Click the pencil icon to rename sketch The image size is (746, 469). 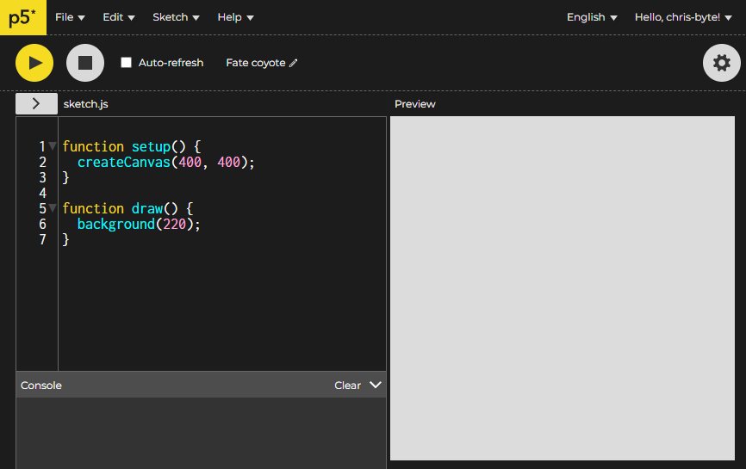(x=294, y=63)
